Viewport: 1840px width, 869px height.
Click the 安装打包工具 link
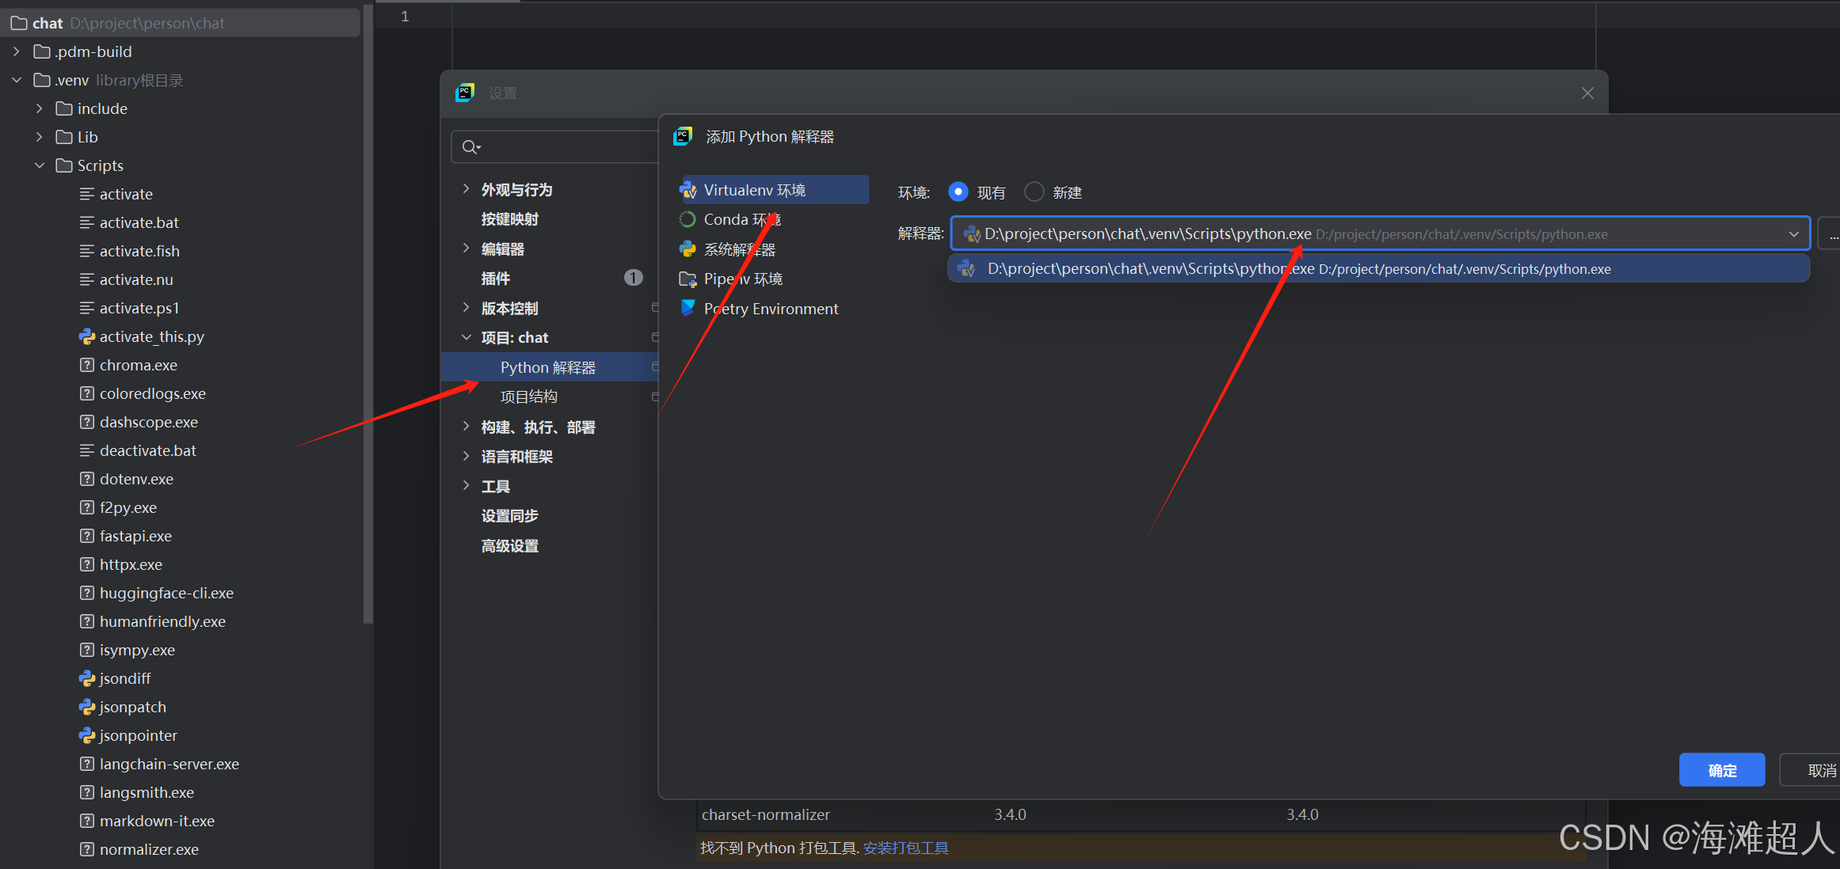coord(905,848)
